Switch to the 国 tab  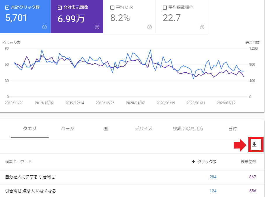coord(106,129)
